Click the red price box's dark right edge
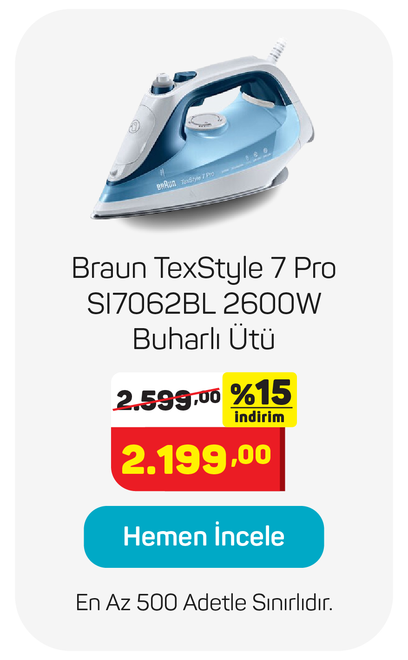 pyautogui.click(x=282, y=459)
